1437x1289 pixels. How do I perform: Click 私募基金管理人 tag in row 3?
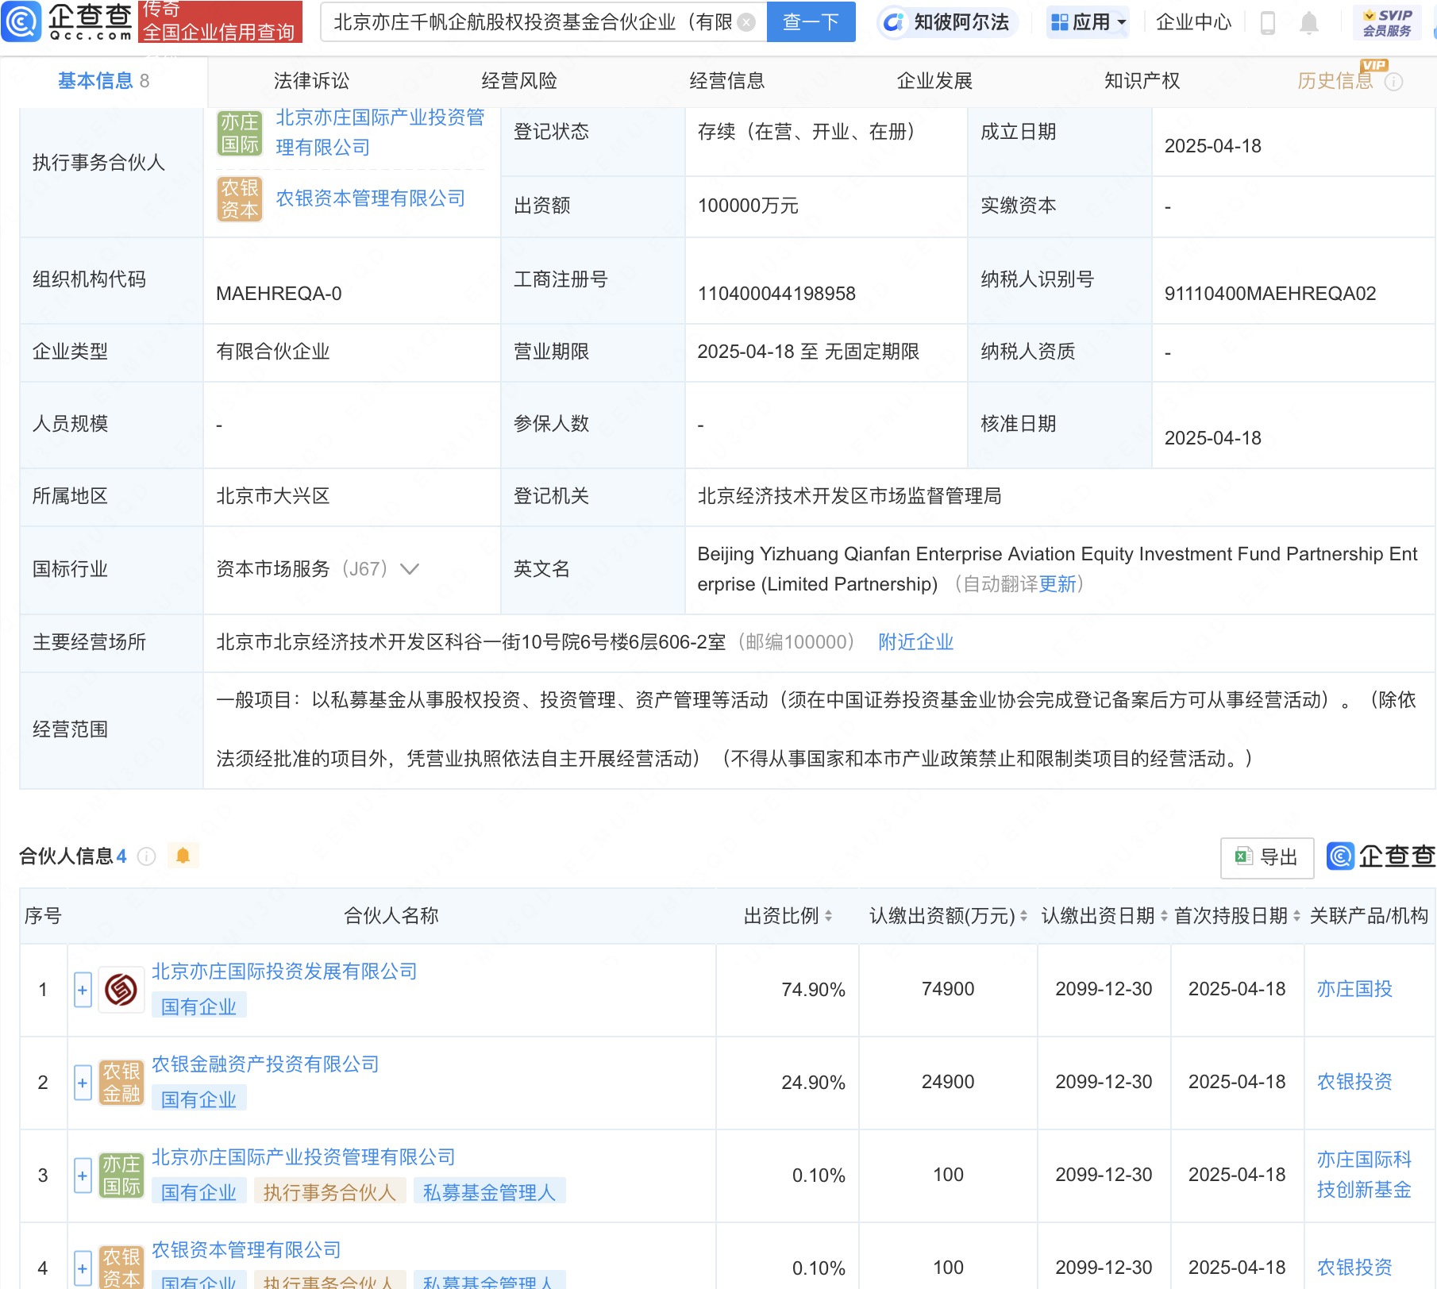(489, 1192)
